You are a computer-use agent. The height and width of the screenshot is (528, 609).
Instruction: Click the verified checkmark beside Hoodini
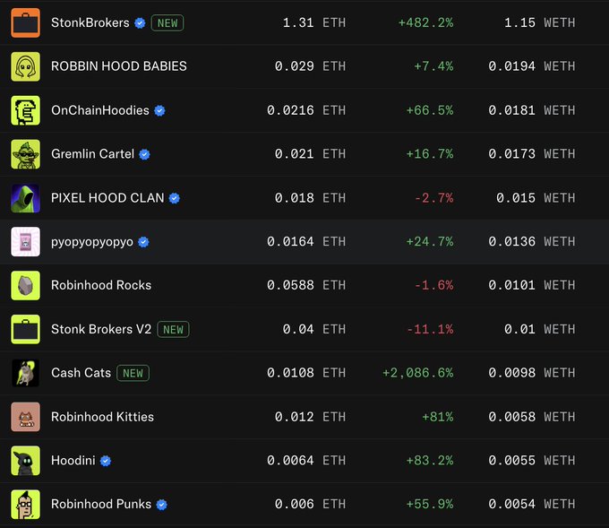coord(106,461)
